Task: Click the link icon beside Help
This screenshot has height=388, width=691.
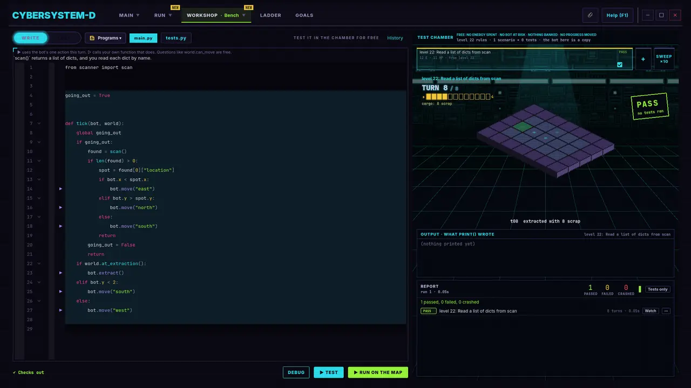Action: [x=590, y=15]
